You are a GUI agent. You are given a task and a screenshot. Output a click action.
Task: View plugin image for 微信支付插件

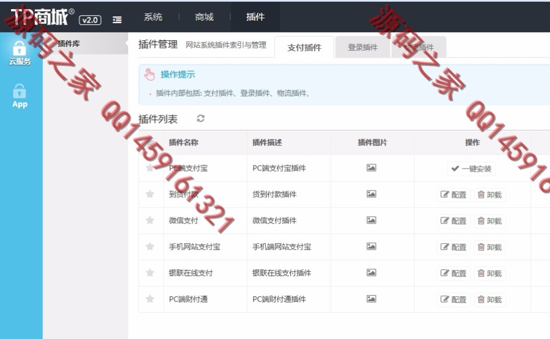[x=372, y=220]
